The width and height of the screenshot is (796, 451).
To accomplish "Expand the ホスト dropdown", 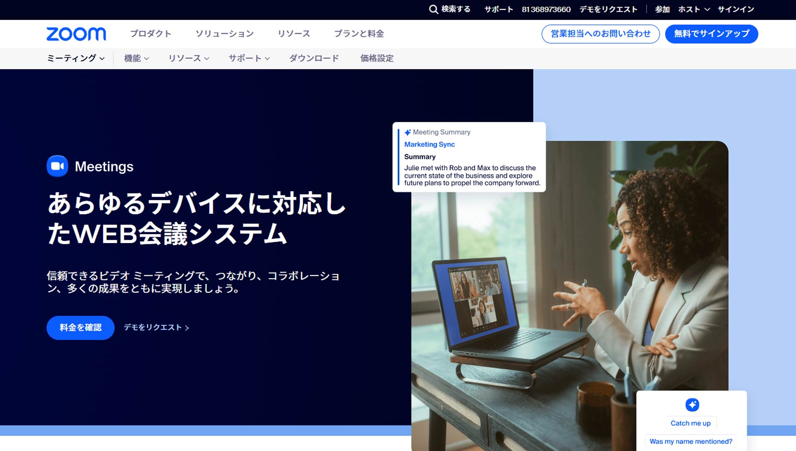I will pos(694,9).
